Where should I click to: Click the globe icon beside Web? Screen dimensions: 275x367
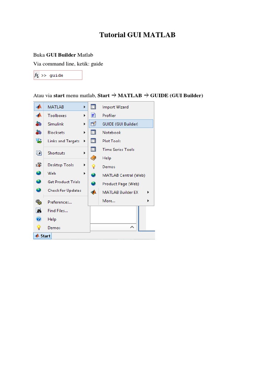coord(39,173)
